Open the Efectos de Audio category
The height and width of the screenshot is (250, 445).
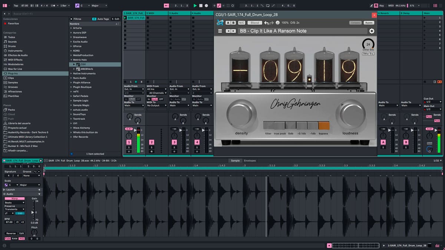[x=17, y=55]
